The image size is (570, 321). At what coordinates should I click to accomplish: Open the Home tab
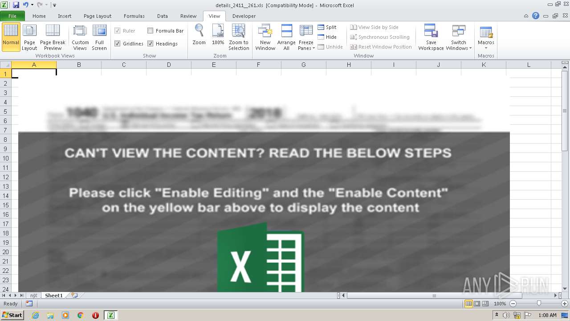[39, 16]
